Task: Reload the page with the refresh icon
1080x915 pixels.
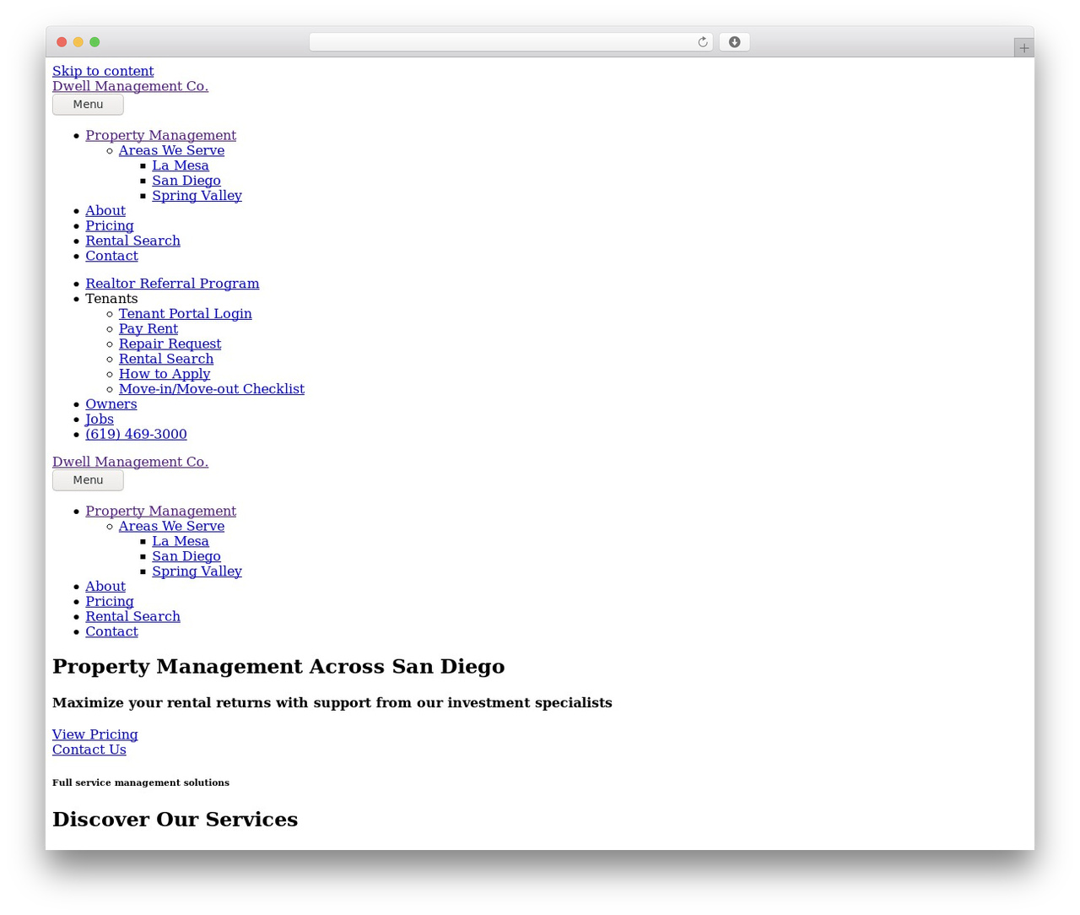Action: point(702,42)
